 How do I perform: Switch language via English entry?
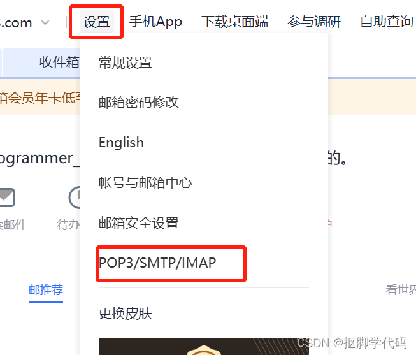[121, 143]
